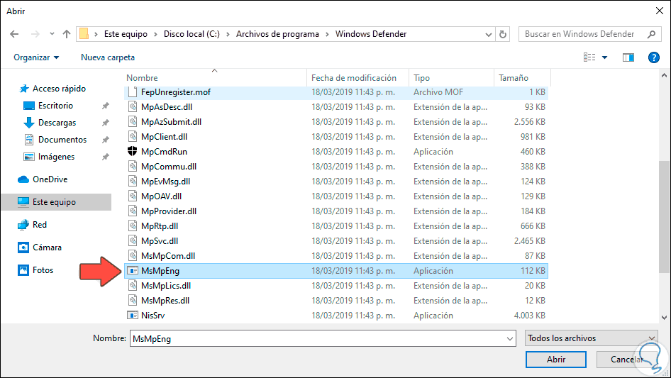The height and width of the screenshot is (378, 671).
Task: Expand chevron after Este equipo breadcrumb
Action: point(155,34)
